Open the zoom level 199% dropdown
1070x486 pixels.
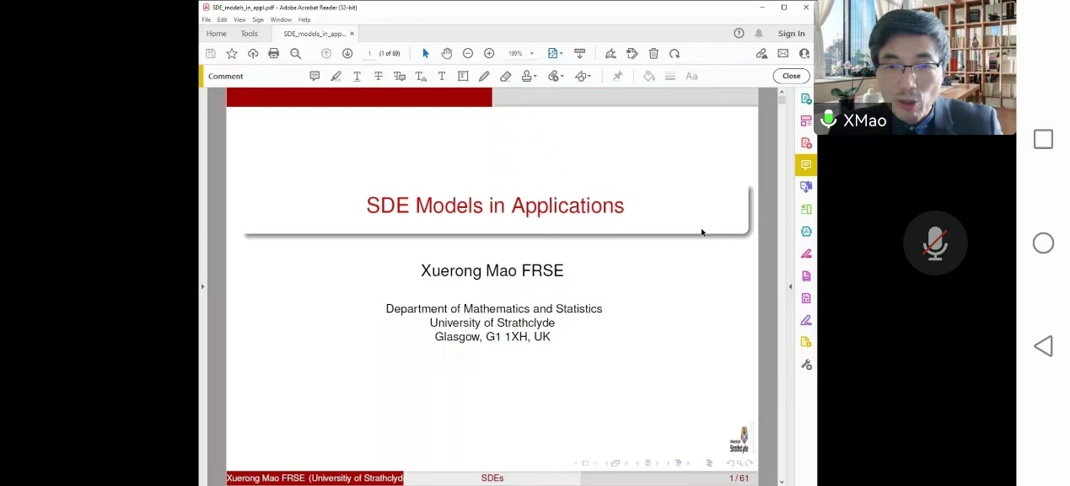[x=531, y=54]
